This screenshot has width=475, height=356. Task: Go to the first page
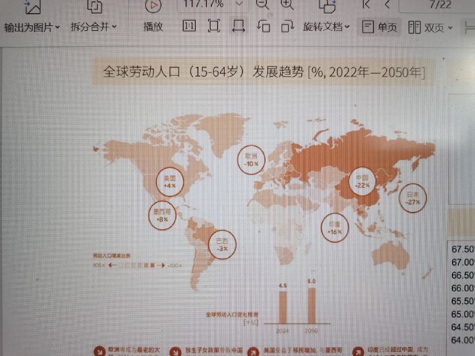(366, 4)
